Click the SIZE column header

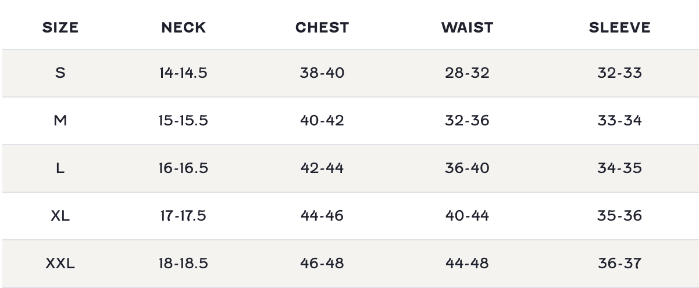point(60,28)
